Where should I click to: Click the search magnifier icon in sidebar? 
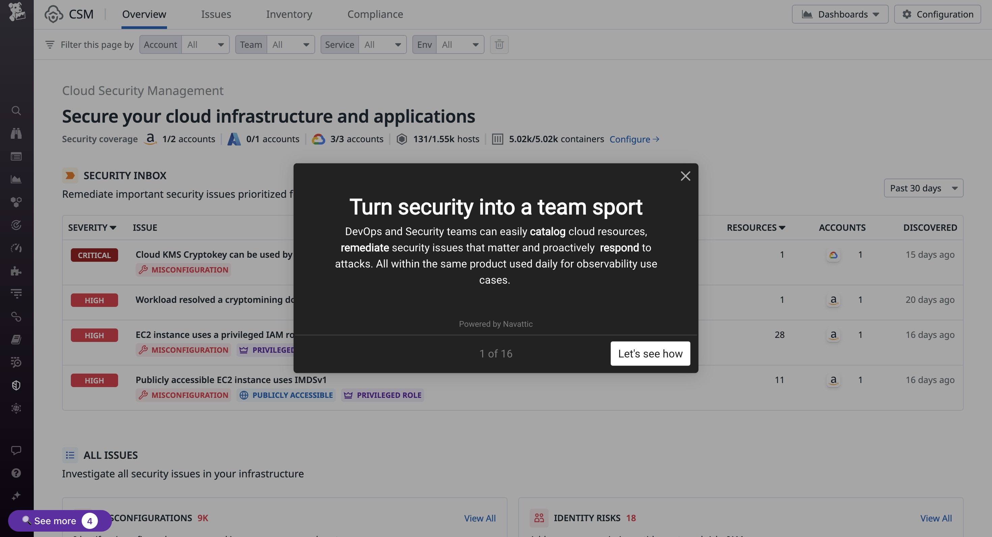click(x=16, y=111)
